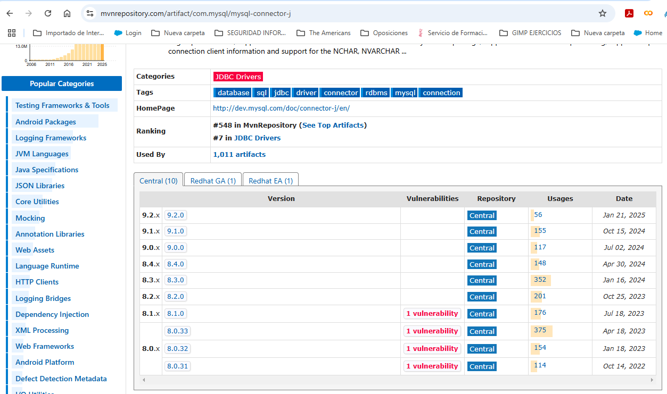This screenshot has height=394, width=667.
Task: Click the address bar URL
Action: click(x=195, y=13)
